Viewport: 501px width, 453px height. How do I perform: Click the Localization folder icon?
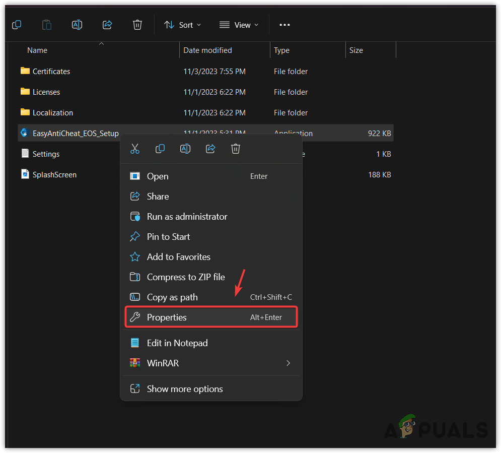[25, 112]
